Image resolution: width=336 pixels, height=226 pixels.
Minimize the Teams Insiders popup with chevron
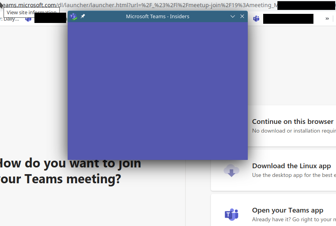pos(232,16)
